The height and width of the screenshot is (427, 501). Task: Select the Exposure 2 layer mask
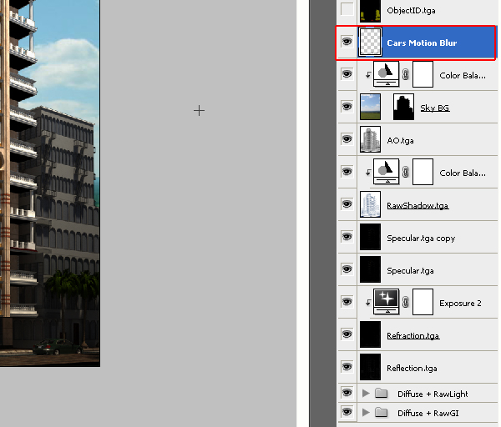tap(423, 302)
